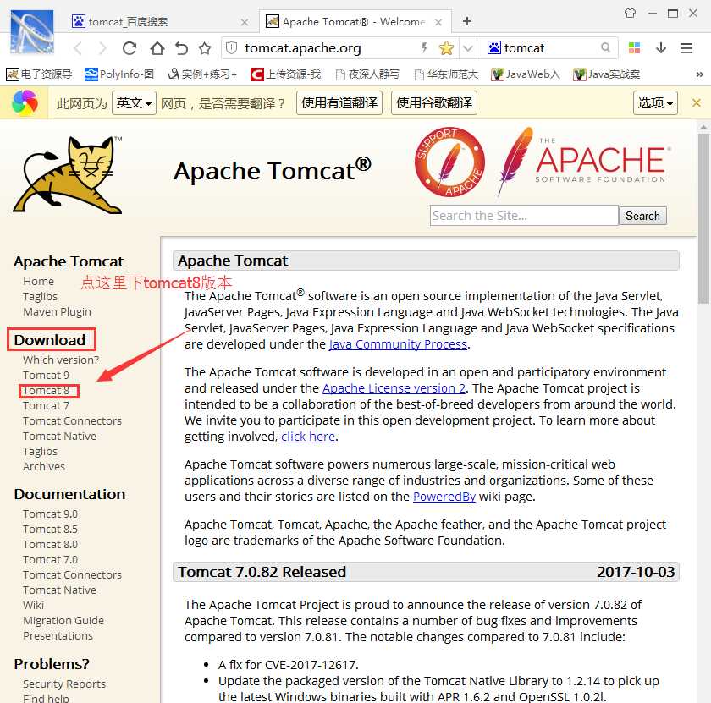The width and height of the screenshot is (711, 703).
Task: Open the 华东师范大 bookmark
Action: [x=447, y=74]
